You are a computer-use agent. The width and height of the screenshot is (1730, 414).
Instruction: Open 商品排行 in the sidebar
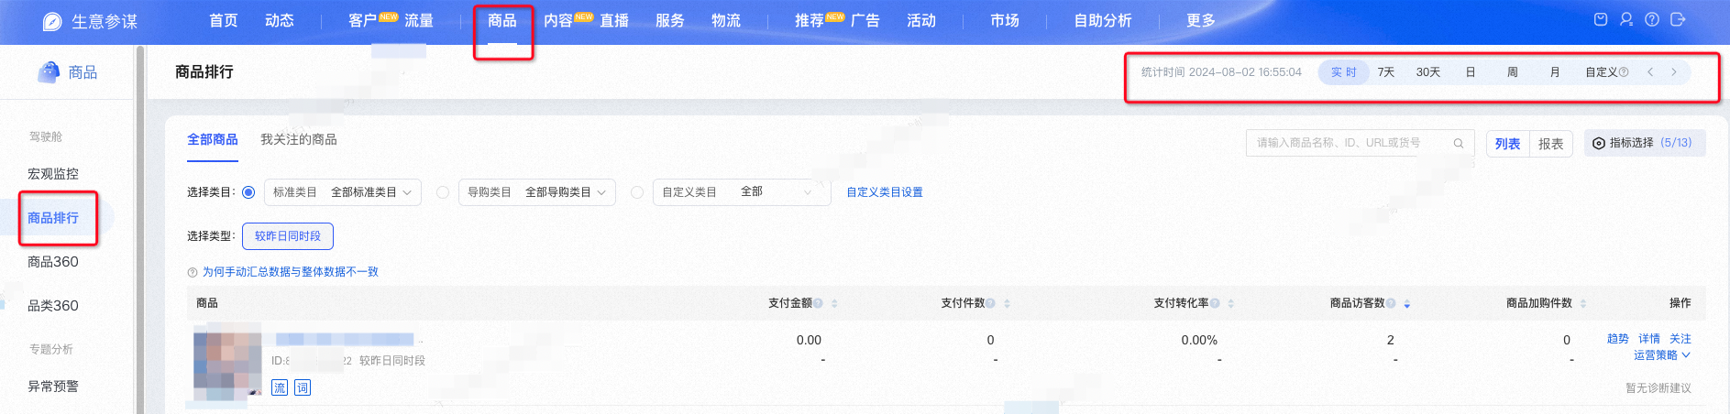[53, 218]
